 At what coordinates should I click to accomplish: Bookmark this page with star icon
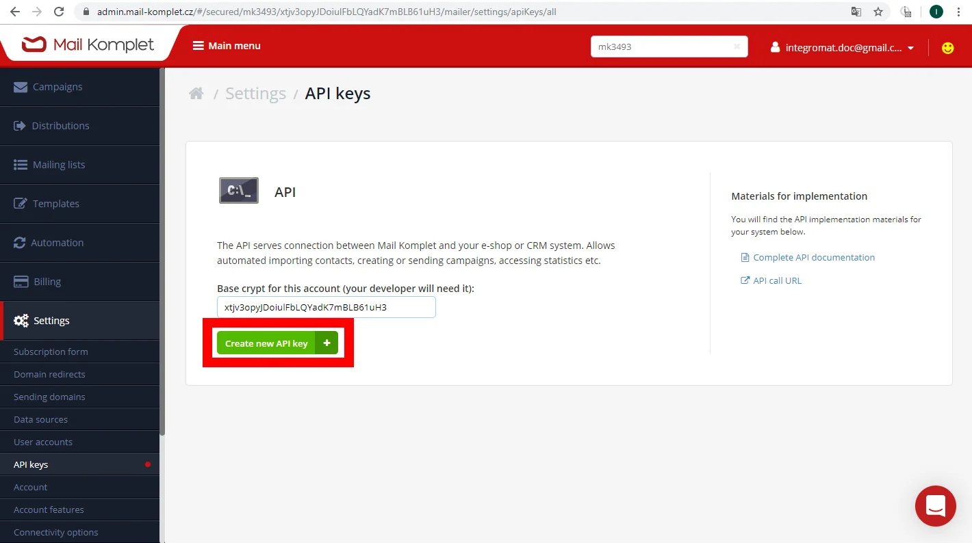point(878,12)
